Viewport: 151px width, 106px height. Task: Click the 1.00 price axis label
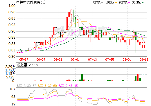pos(12,6)
